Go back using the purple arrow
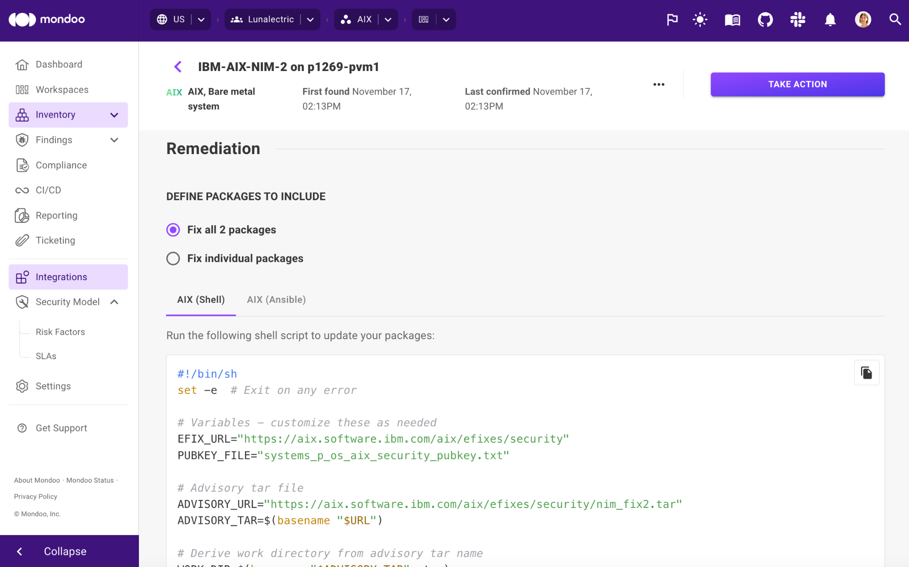Viewport: 909px width, 567px height. 178,67
